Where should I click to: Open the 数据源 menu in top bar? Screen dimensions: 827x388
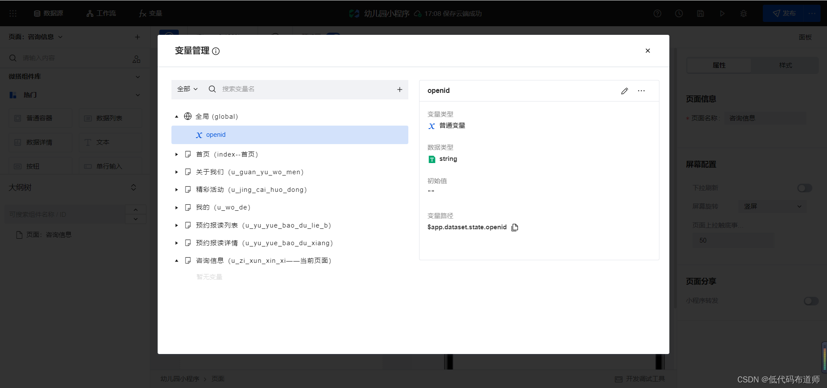tap(49, 13)
